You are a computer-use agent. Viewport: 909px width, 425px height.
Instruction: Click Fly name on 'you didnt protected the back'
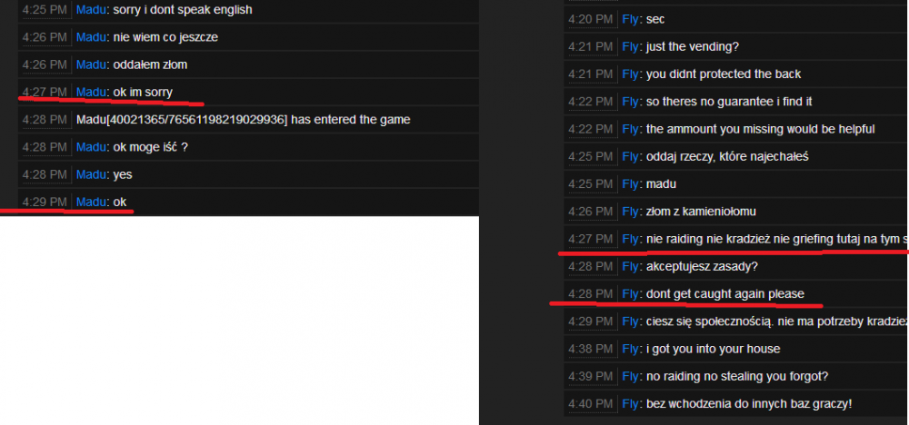click(x=630, y=74)
